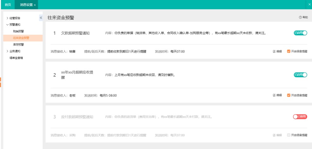The image size is (312, 149).
Task: Disable the 欠款超期预警通知 toggle switch
Action: click(300, 33)
